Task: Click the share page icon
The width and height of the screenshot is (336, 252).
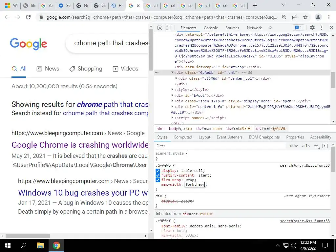Action: click(295, 17)
